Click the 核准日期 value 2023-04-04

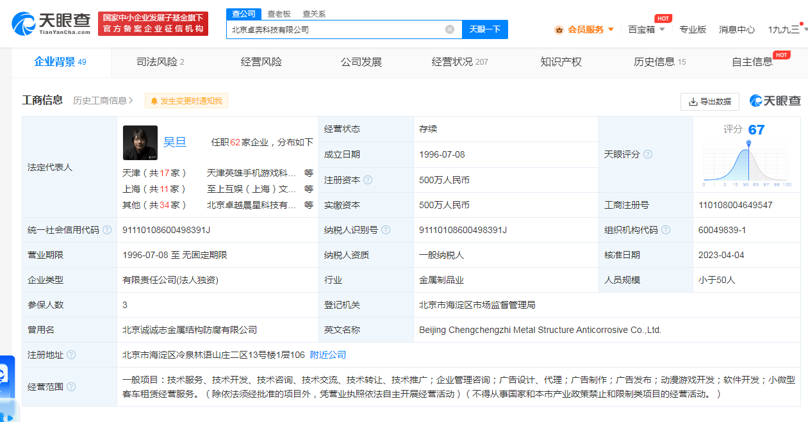pos(721,255)
